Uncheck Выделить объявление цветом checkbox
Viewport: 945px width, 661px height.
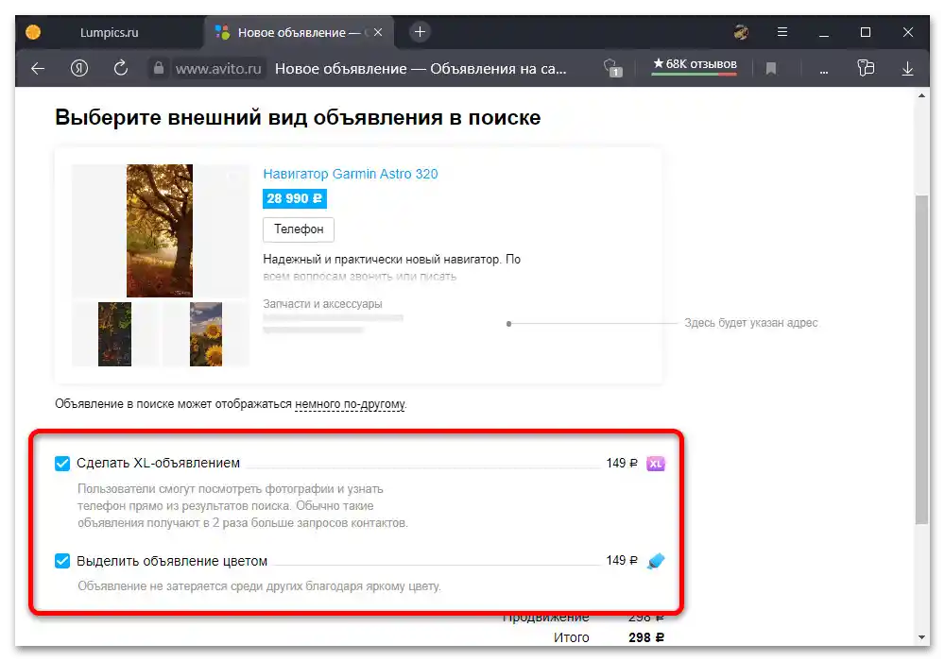click(62, 561)
